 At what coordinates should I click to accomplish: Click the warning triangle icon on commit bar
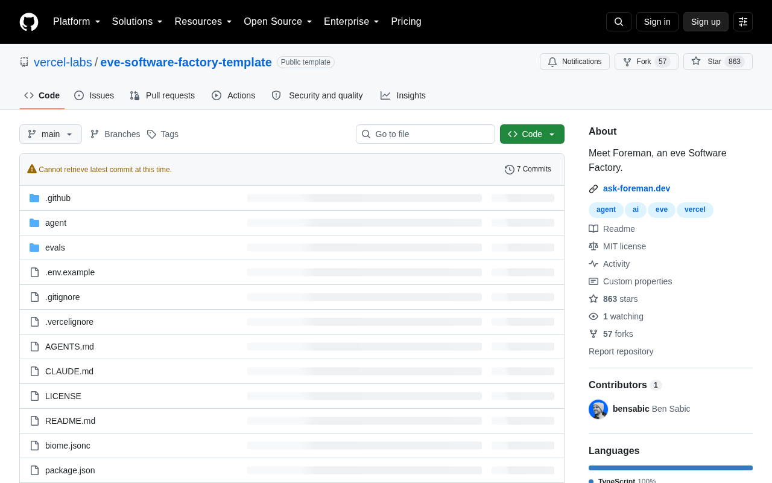tap(32, 169)
